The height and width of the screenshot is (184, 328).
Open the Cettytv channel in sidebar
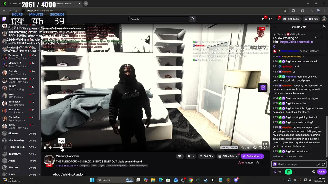pos(20,73)
